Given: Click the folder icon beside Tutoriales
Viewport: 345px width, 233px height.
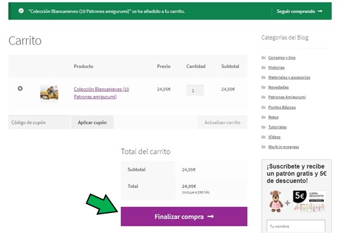Looking at the screenshot, I should [263, 127].
